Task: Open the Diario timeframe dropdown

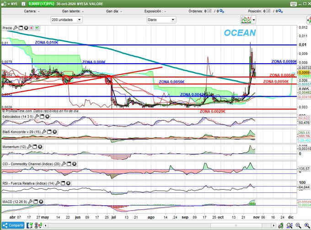Action: [161, 20]
